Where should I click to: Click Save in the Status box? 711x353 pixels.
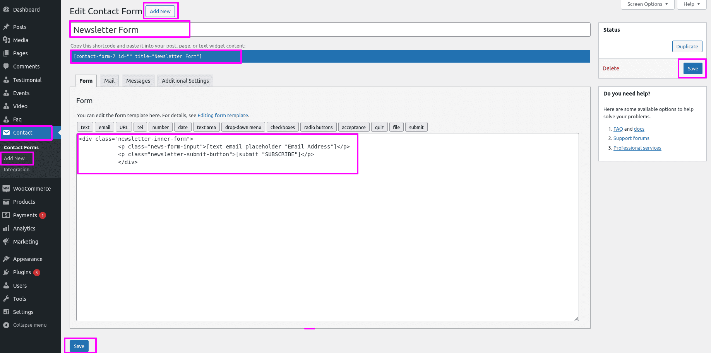[x=693, y=68]
